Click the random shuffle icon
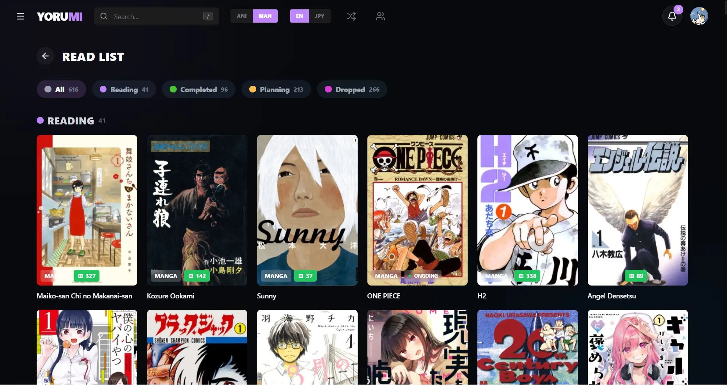 (351, 16)
